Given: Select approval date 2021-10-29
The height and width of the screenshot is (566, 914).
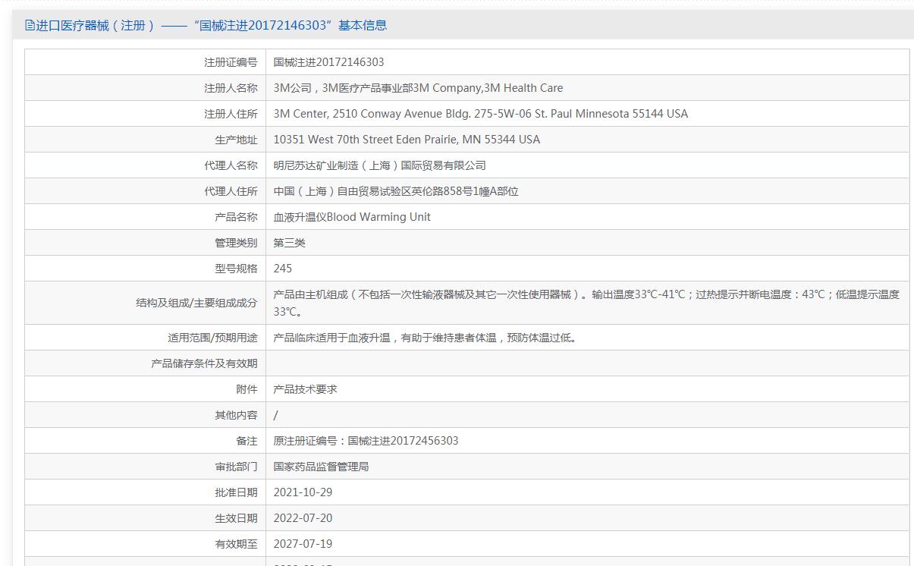Looking at the screenshot, I should pyautogui.click(x=303, y=492).
